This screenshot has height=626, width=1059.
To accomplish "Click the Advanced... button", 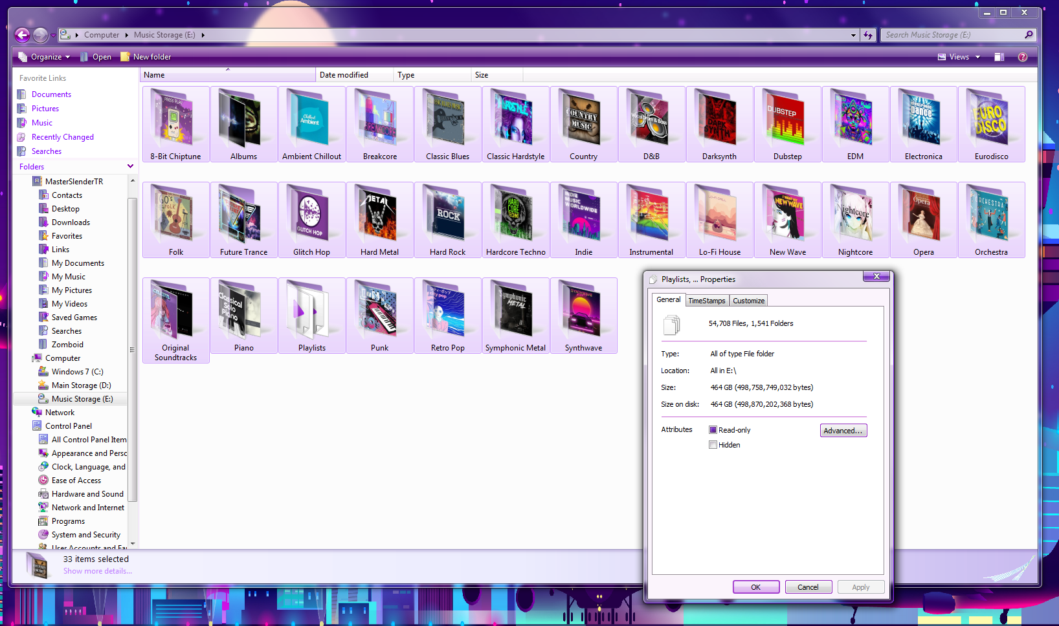I will (x=843, y=431).
